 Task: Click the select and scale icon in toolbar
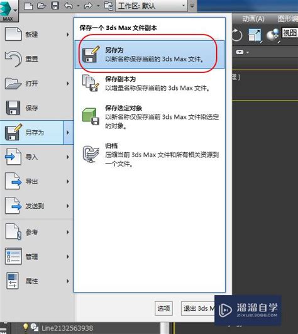point(255,35)
